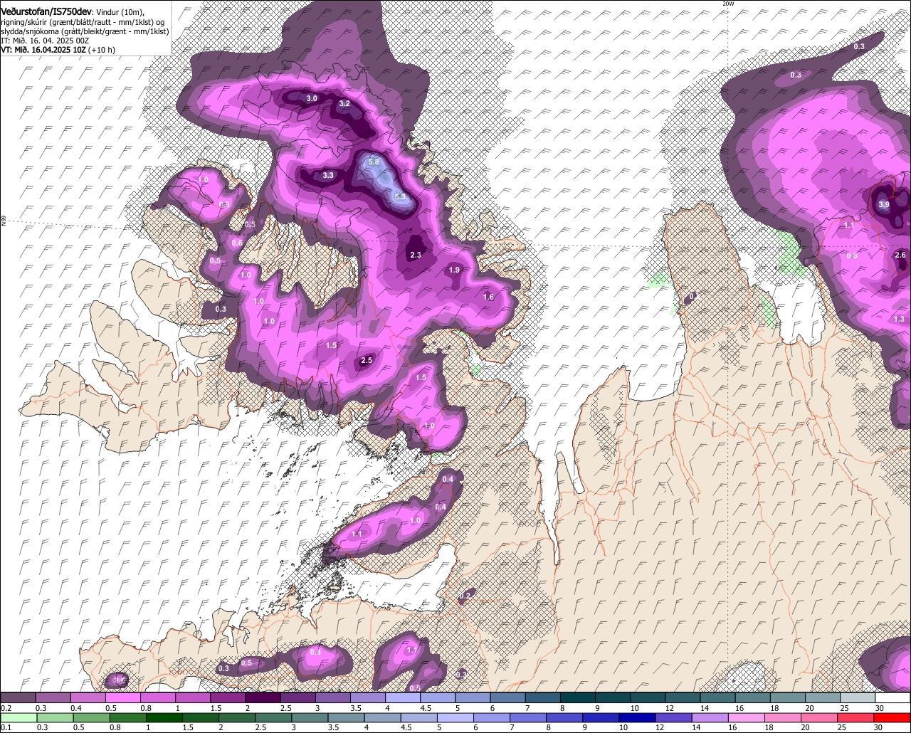Click the "5.3" precipitation value on the map
This screenshot has height=733, width=911.
(399, 196)
